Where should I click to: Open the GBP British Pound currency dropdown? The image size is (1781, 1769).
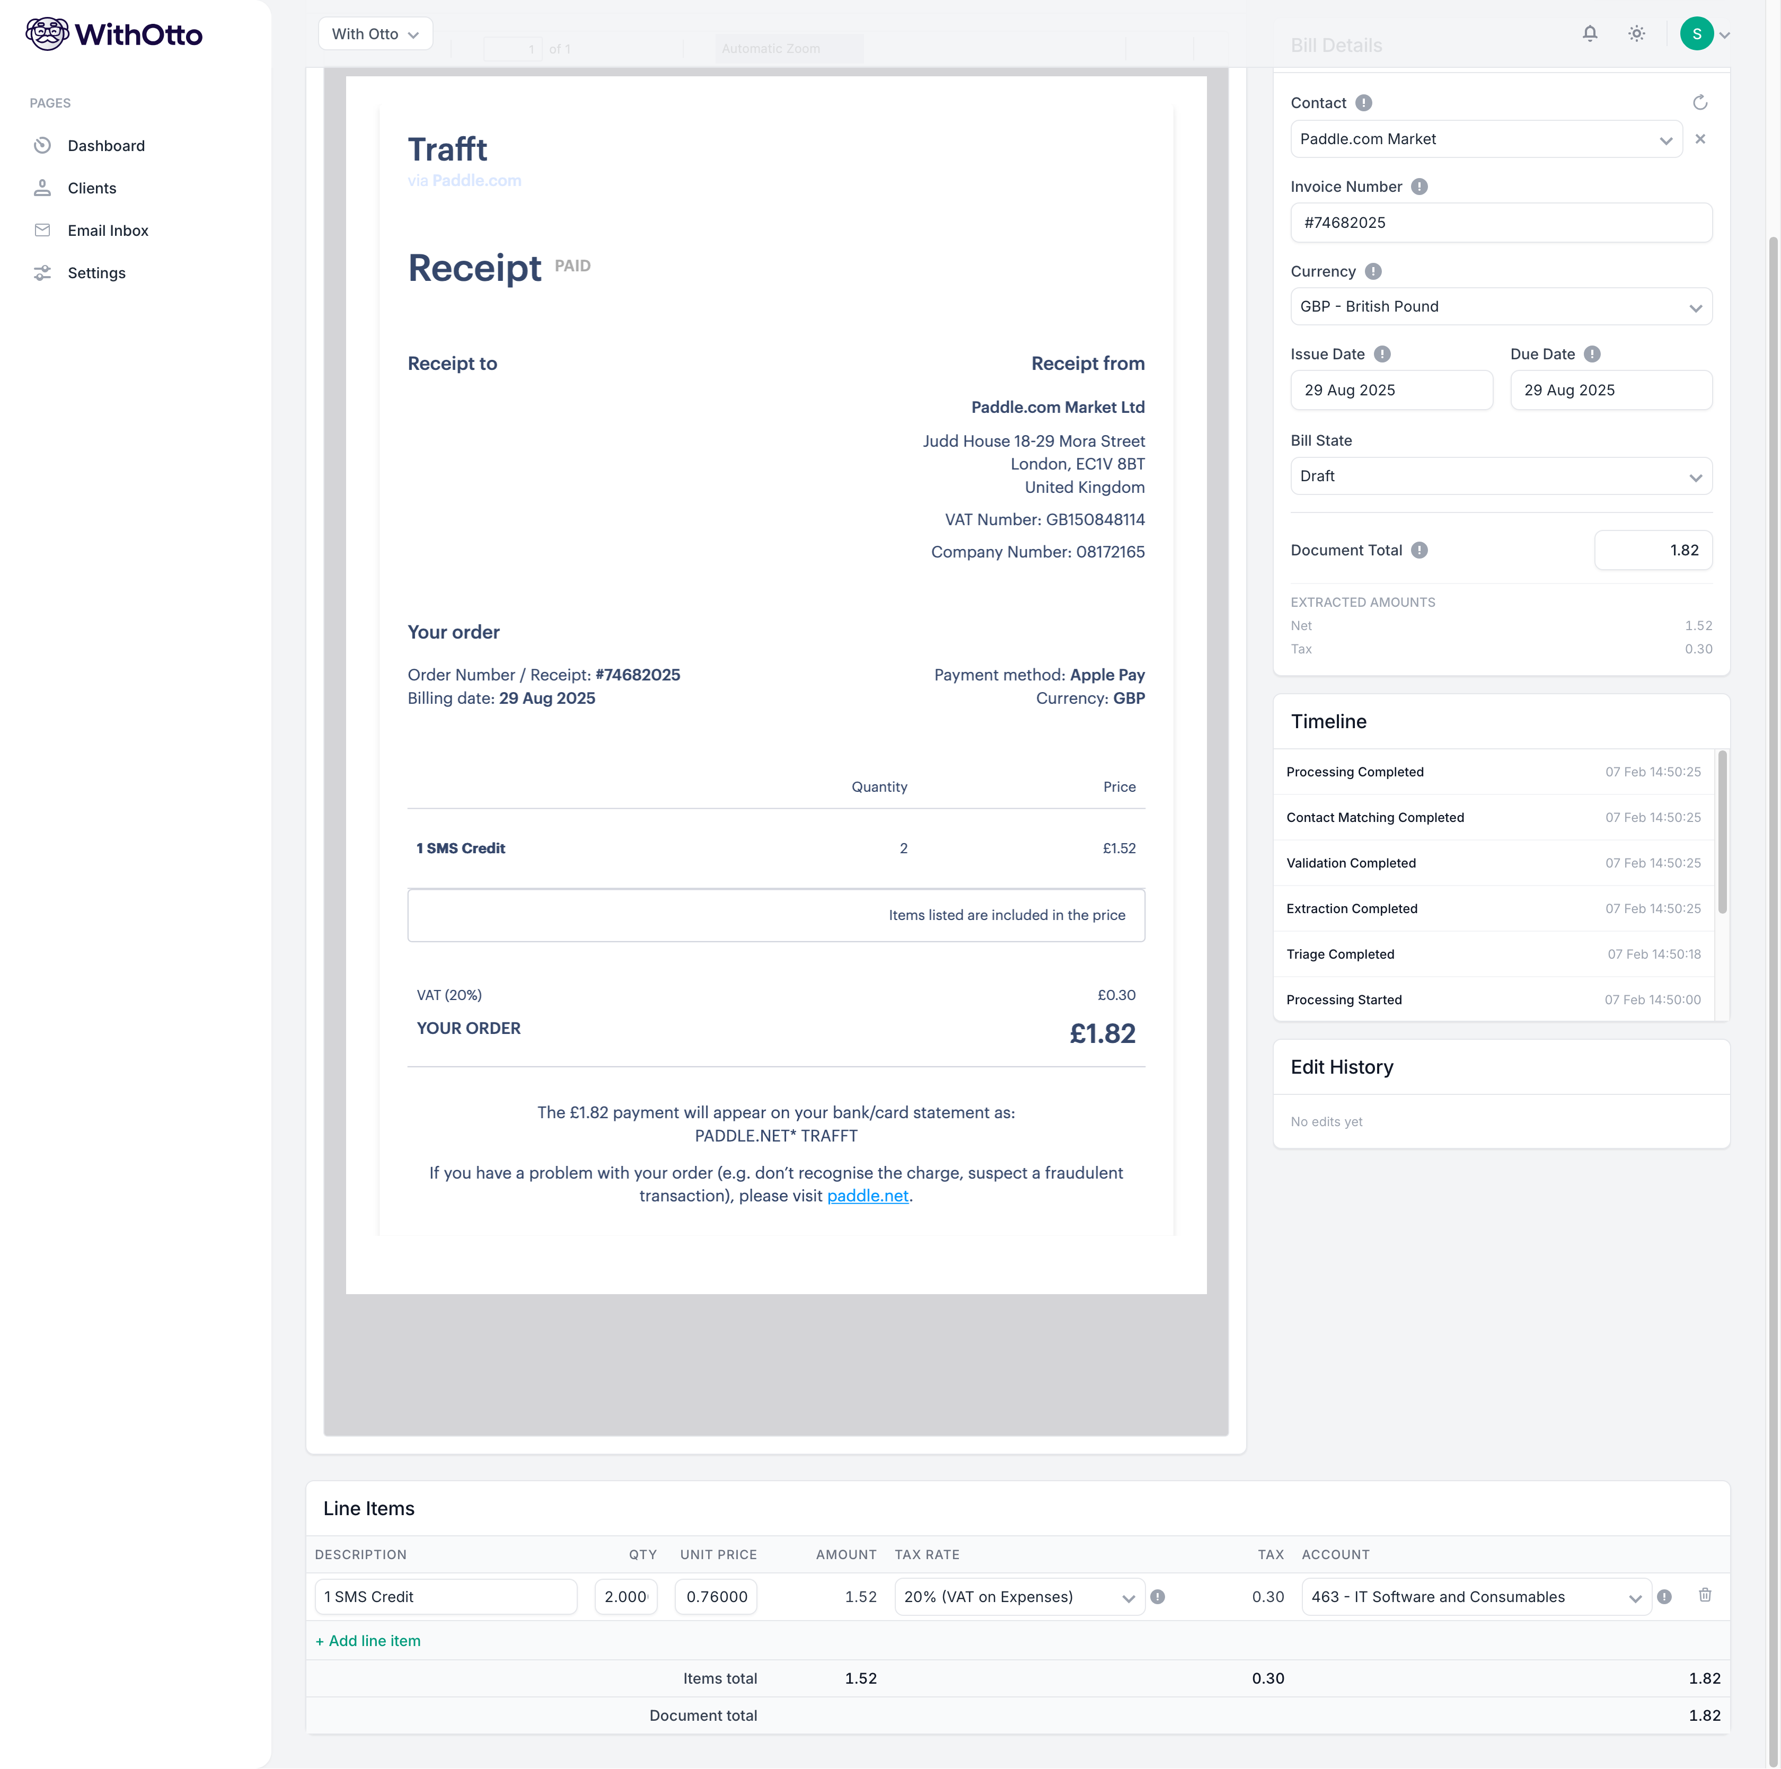point(1501,307)
